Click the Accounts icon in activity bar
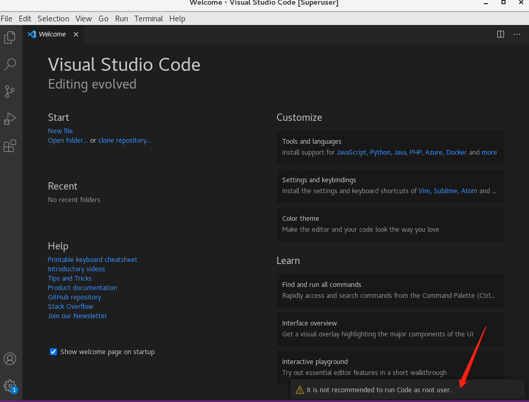This screenshot has height=402, width=529. pos(9,359)
